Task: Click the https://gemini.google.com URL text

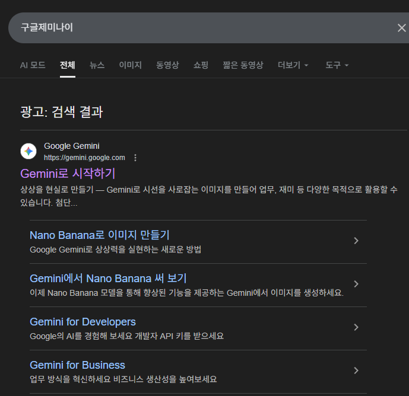Action: click(x=84, y=158)
